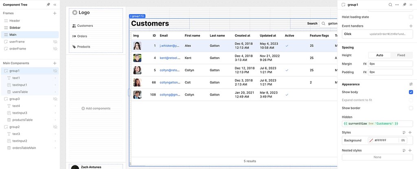The width and height of the screenshot is (417, 169).
Task: Open the Background color swatch
Action: (x=371, y=140)
